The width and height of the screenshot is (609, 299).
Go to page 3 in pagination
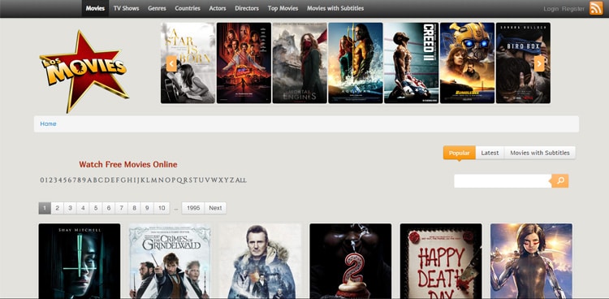tap(70, 208)
